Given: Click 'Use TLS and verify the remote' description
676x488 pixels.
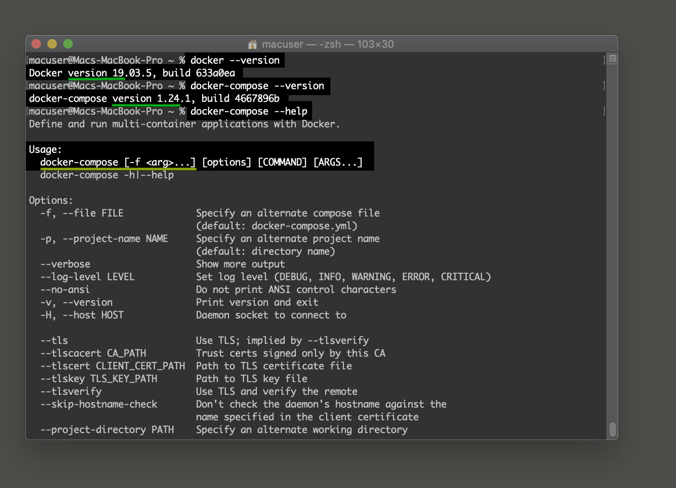Looking at the screenshot, I should (x=277, y=392).
